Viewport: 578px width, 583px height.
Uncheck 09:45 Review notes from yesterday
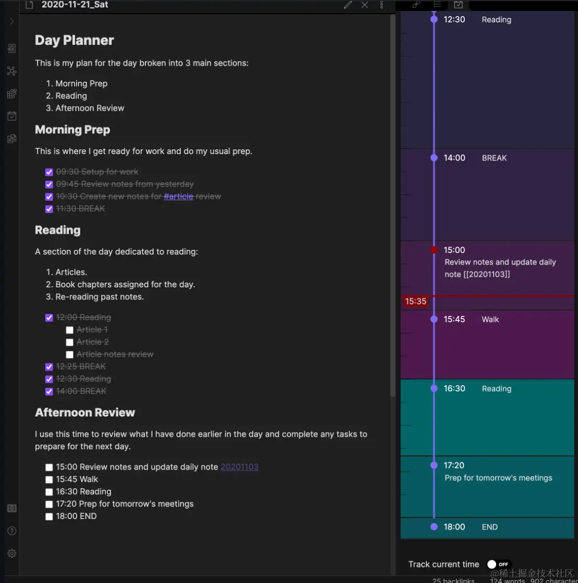[49, 184]
